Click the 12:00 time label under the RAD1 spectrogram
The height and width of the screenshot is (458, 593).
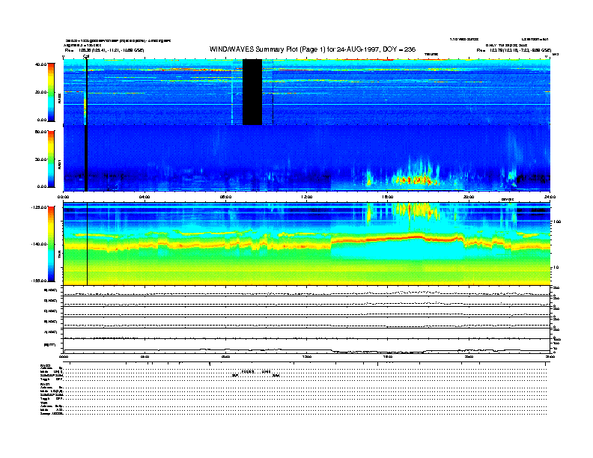[x=307, y=197]
